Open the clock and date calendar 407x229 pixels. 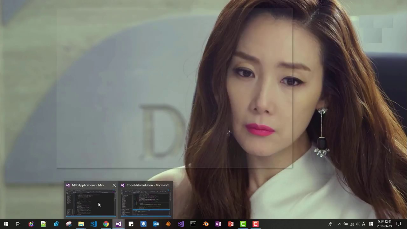(384, 224)
